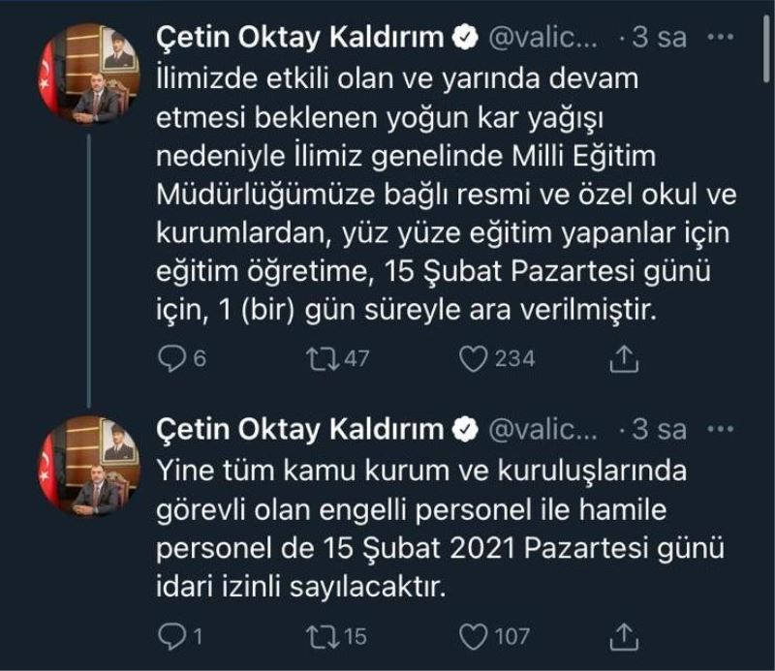775x671 pixels.
Task: Click the @valic... handle in second tweet
Action: pyautogui.click(x=544, y=429)
